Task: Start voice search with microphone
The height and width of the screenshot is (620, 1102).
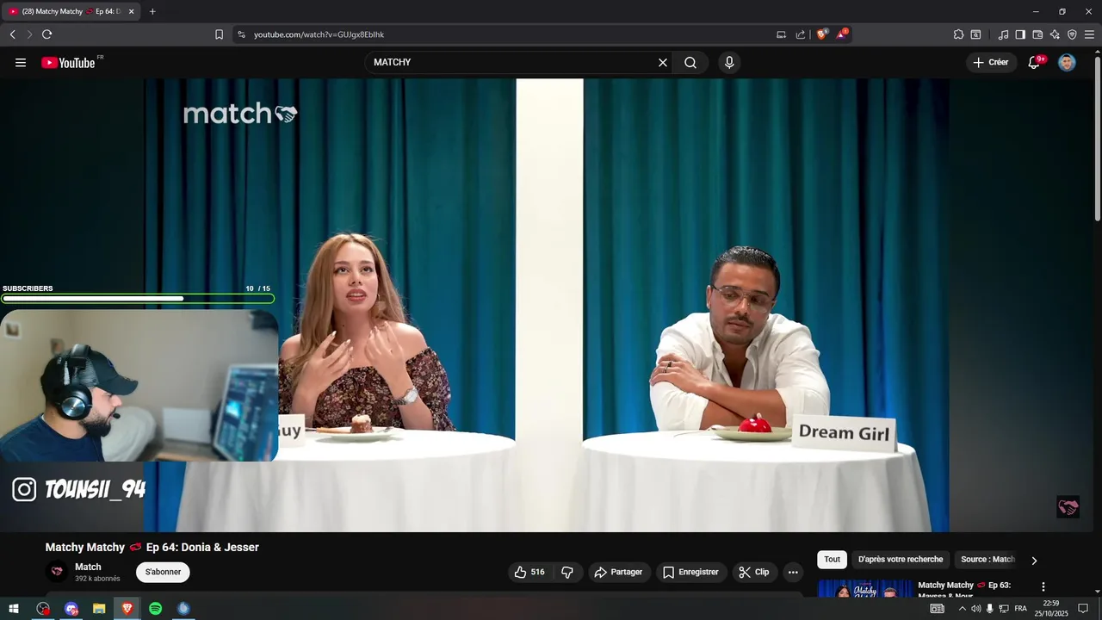Action: pyautogui.click(x=729, y=63)
